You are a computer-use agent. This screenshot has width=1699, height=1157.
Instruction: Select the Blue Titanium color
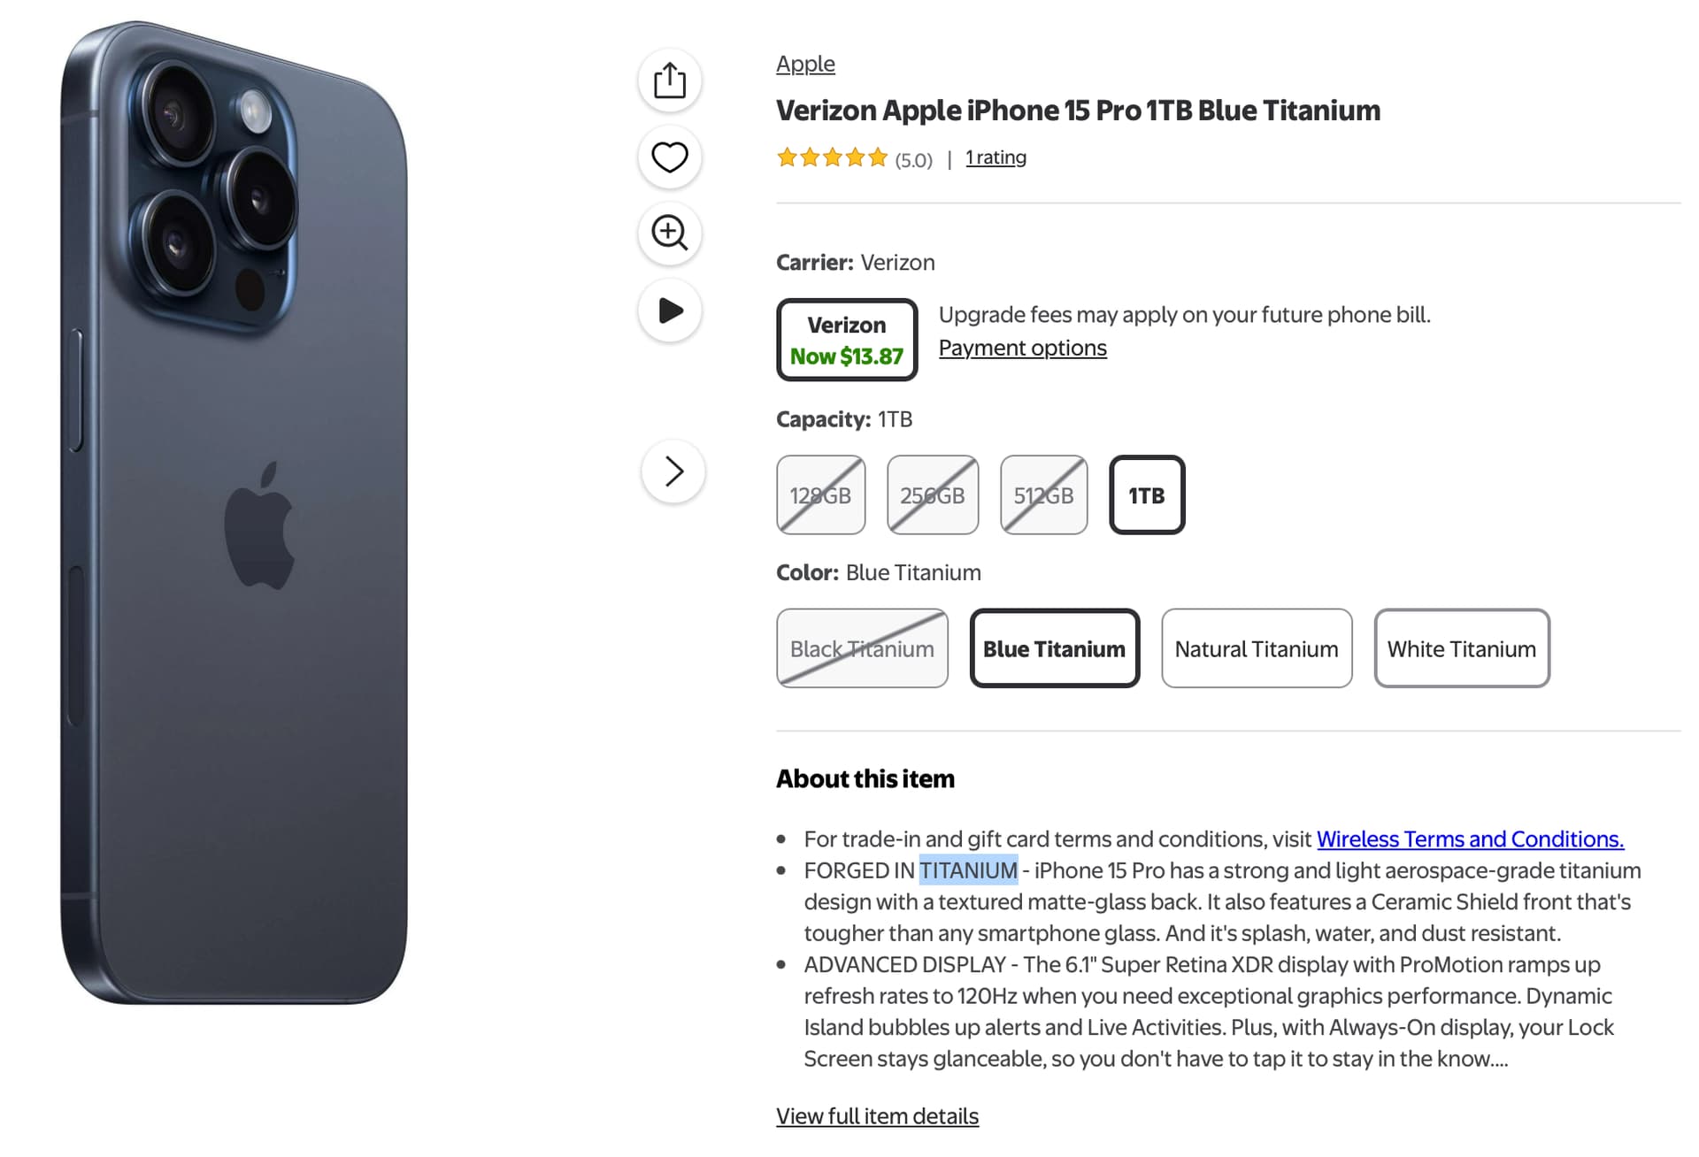tap(1055, 648)
